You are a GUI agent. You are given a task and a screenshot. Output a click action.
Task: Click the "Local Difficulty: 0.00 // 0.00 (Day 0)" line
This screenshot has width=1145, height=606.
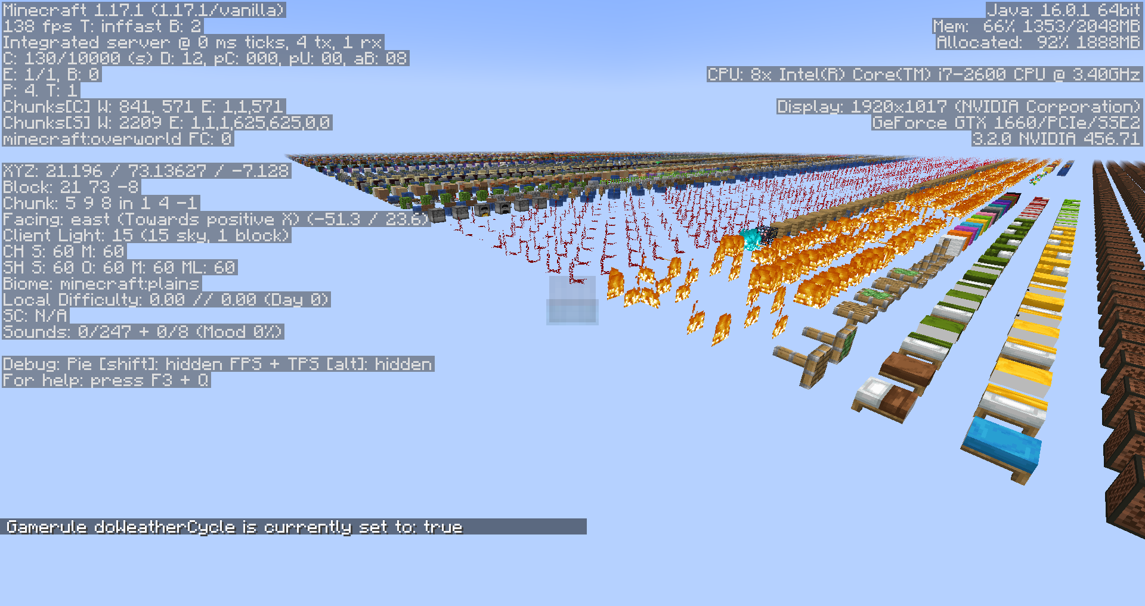pyautogui.click(x=166, y=300)
